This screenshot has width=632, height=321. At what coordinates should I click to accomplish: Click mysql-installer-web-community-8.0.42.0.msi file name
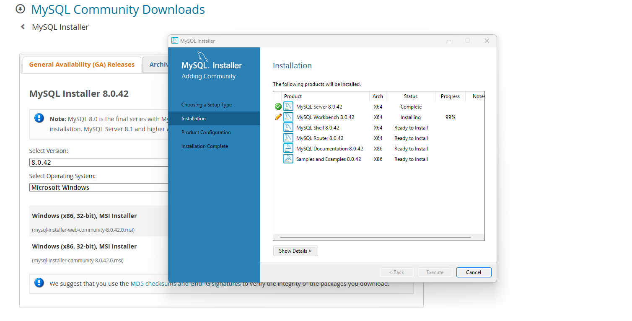click(83, 230)
